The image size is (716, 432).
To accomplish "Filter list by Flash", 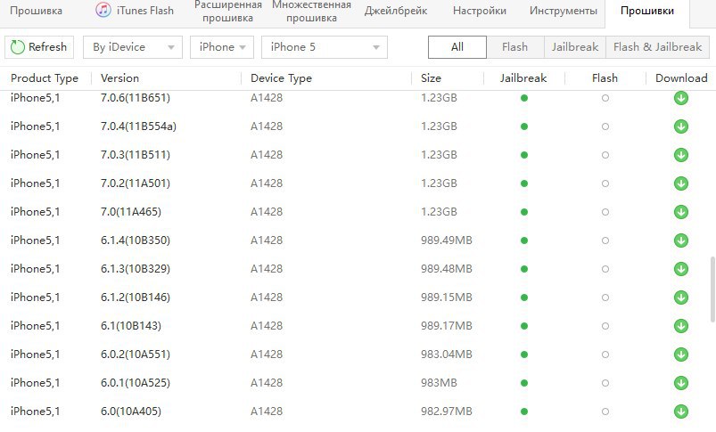I will click(515, 47).
